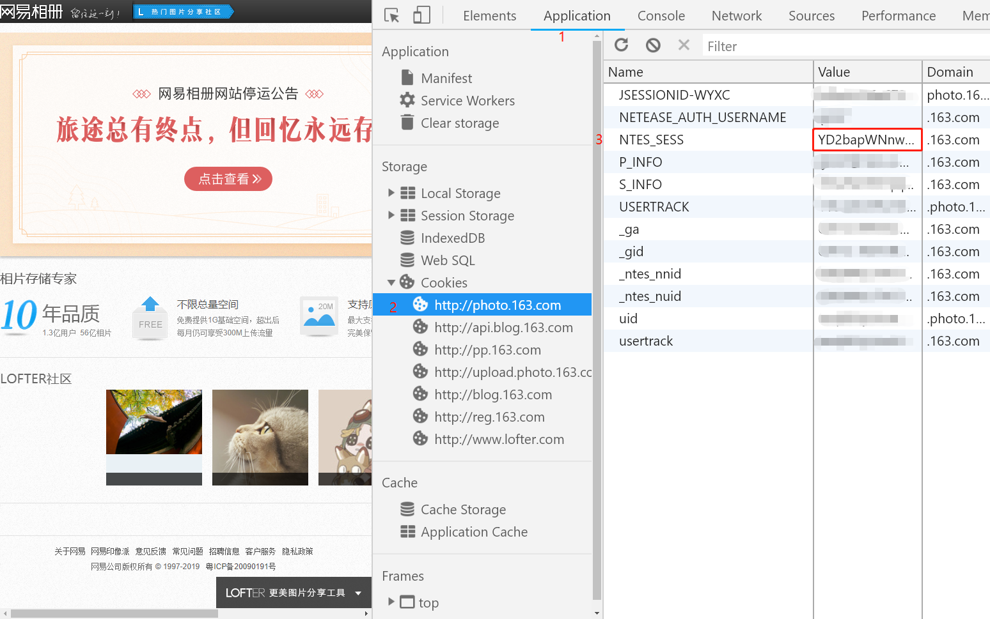Select the NETEASE_AUTH_USERNAME cookie
The image size is (990, 619).
(x=796, y=117)
